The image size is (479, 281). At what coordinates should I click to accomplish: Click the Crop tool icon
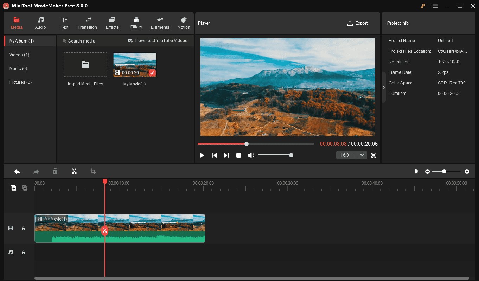pyautogui.click(x=93, y=171)
